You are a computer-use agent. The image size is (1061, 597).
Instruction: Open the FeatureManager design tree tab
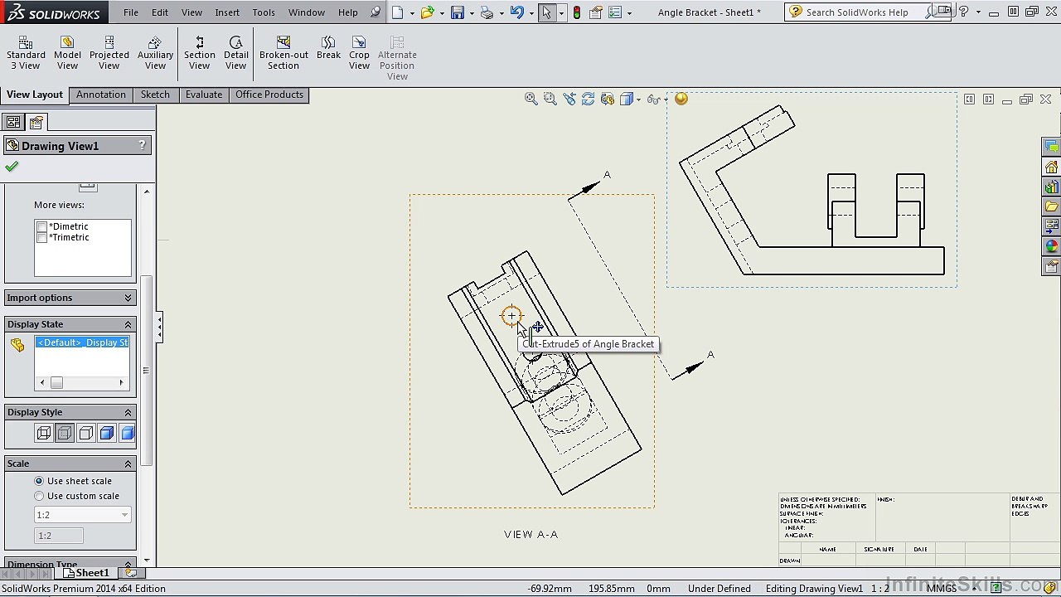[x=13, y=123]
